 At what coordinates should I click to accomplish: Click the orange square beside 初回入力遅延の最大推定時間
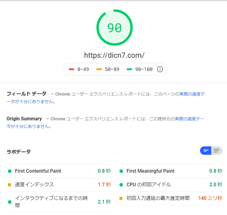tap(121, 198)
